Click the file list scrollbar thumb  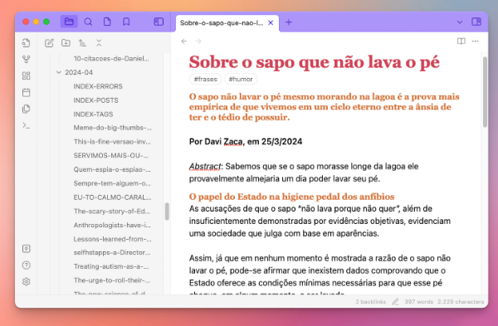click(167, 212)
